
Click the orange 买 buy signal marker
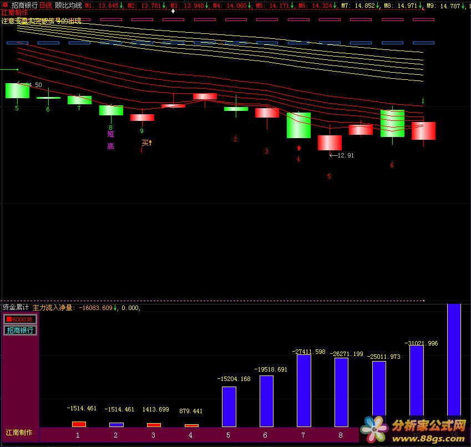click(146, 143)
